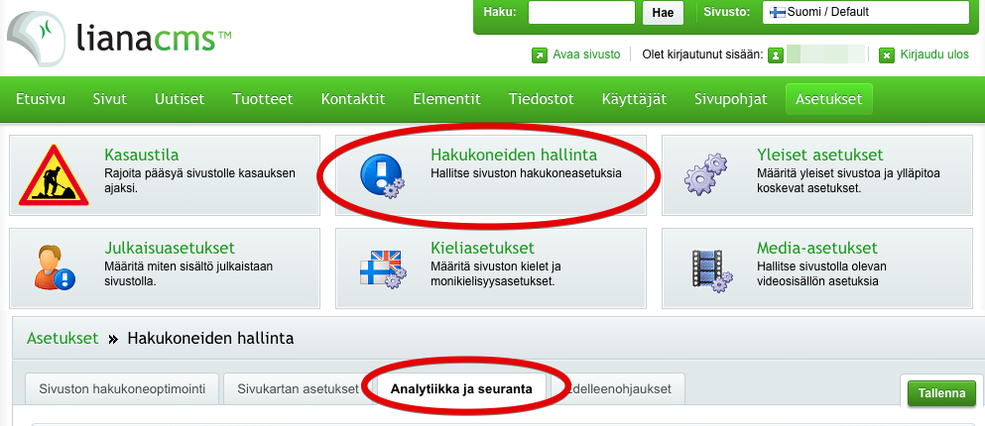Click text 'Rajoita pääsyä sivustolle kasauksen ajaksi.'
The image size is (985, 426).
pos(199,180)
